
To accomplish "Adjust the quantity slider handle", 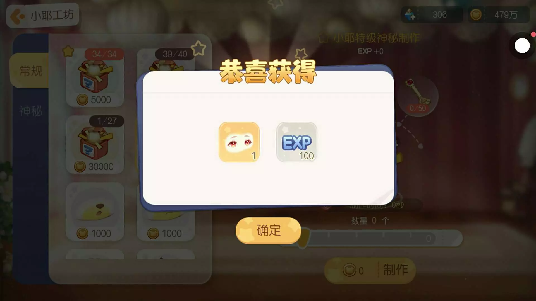I will pyautogui.click(x=303, y=238).
